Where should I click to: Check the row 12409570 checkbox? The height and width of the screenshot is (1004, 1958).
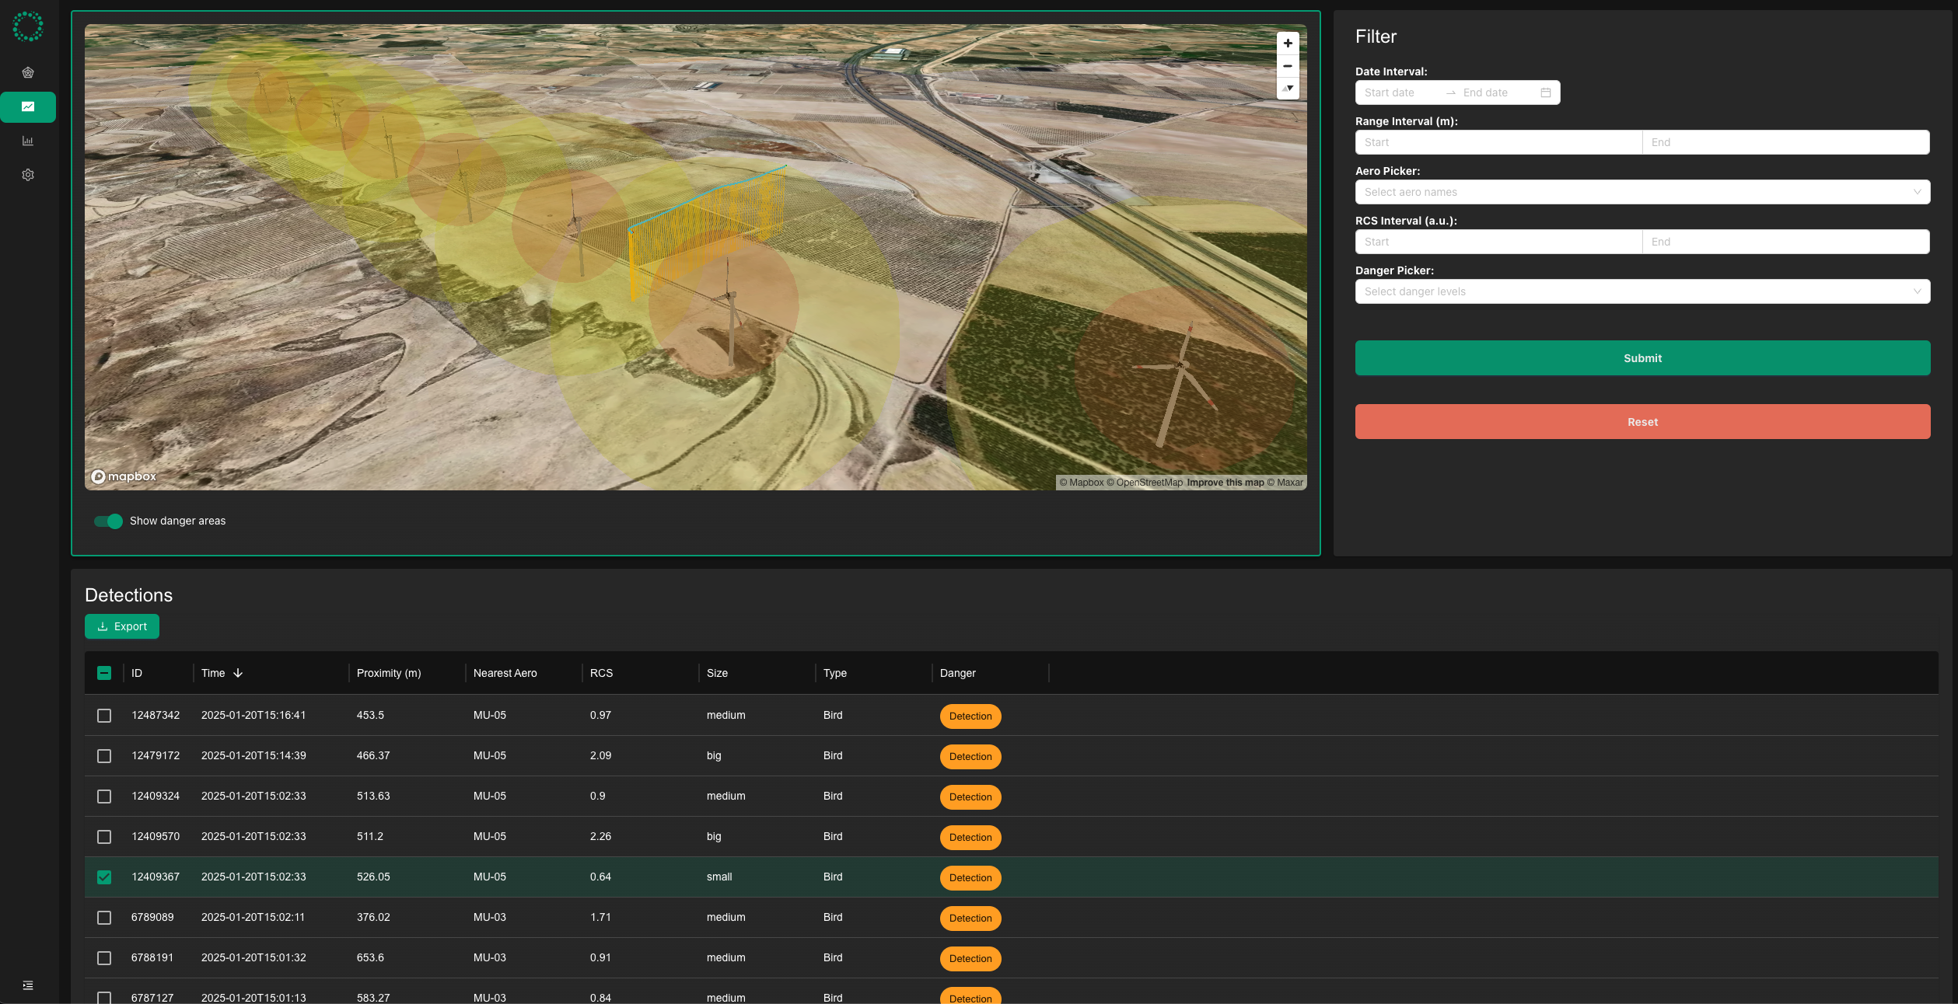pos(104,836)
